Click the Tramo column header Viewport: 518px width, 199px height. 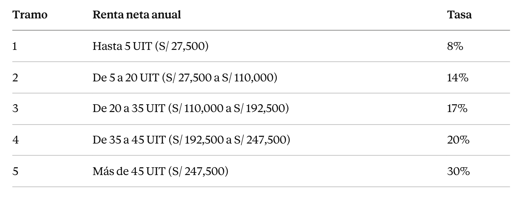click(x=30, y=15)
